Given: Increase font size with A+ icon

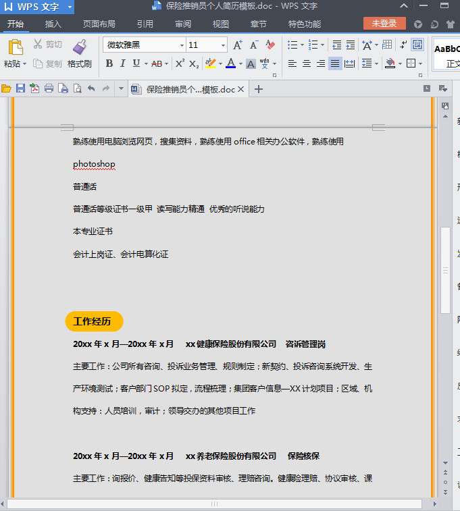Looking at the screenshot, I should click(238, 45).
